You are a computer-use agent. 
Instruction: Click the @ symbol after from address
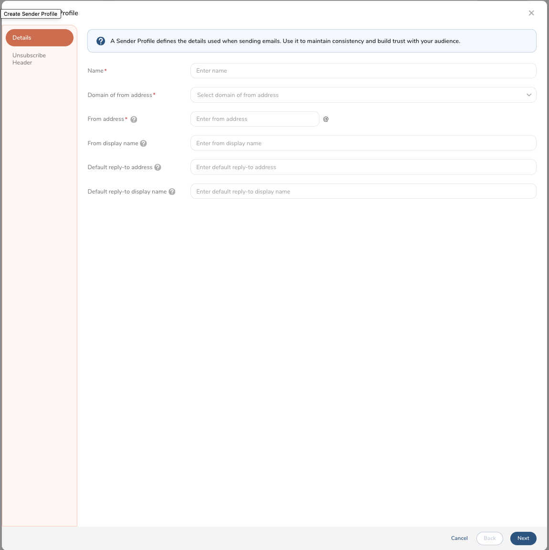pos(326,119)
